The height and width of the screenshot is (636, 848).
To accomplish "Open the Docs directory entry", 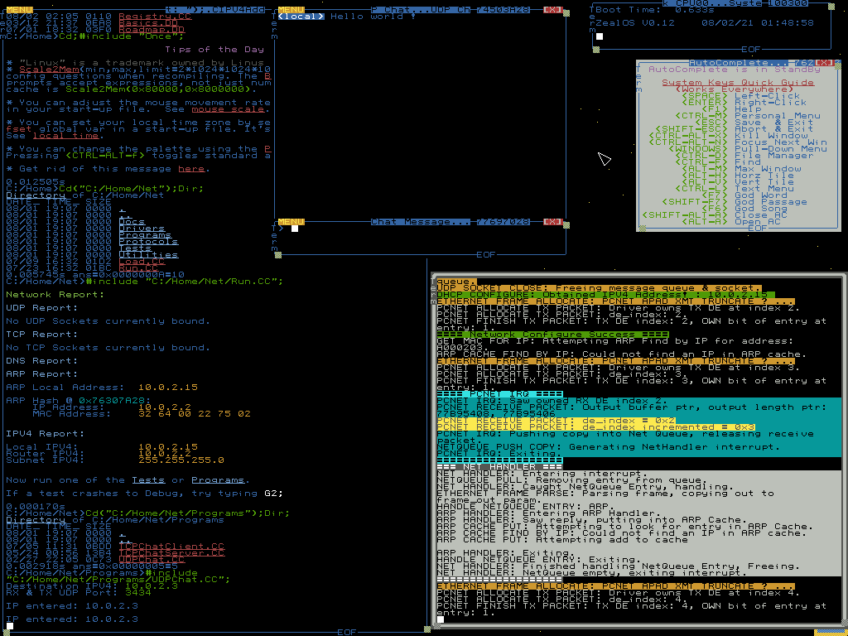I will click(132, 222).
